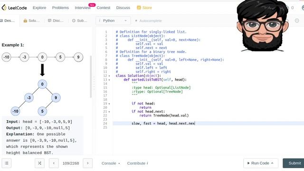Click the linked list node -10
Screen dimensions: 304x171
(x=6, y=57)
